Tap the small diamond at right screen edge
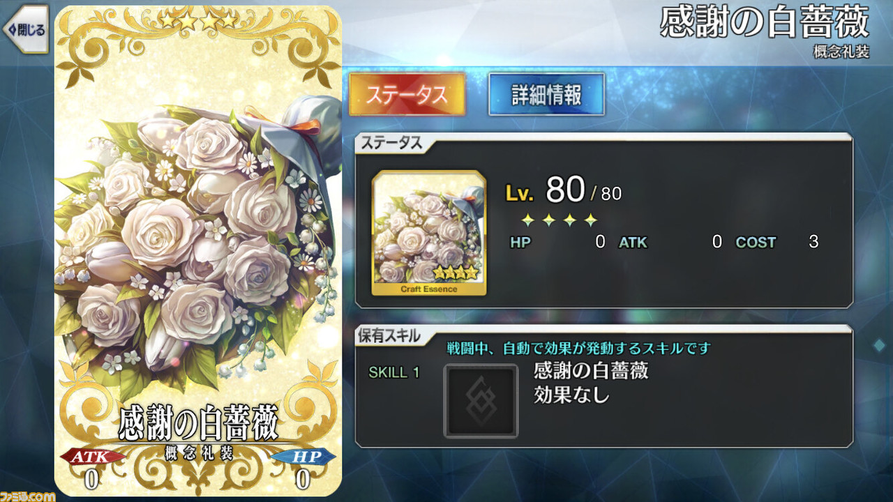 pyautogui.click(x=878, y=345)
